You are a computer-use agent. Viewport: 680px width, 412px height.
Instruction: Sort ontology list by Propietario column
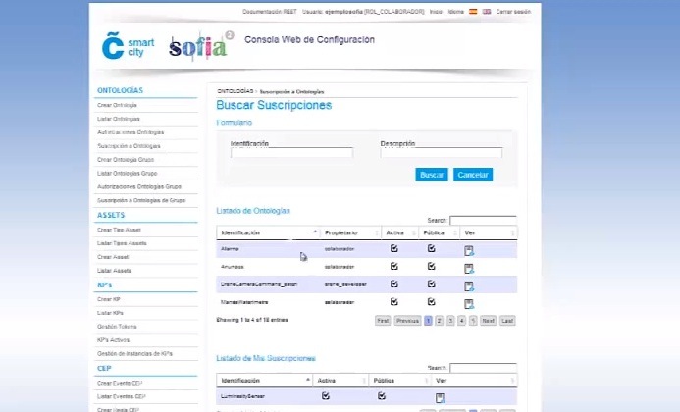click(x=349, y=232)
